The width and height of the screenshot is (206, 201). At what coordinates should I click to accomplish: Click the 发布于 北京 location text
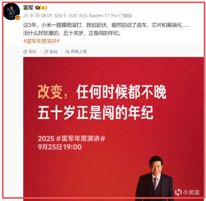(65, 16)
